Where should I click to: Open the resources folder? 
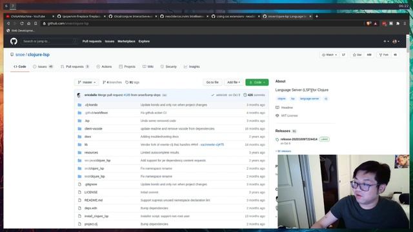[91, 153]
